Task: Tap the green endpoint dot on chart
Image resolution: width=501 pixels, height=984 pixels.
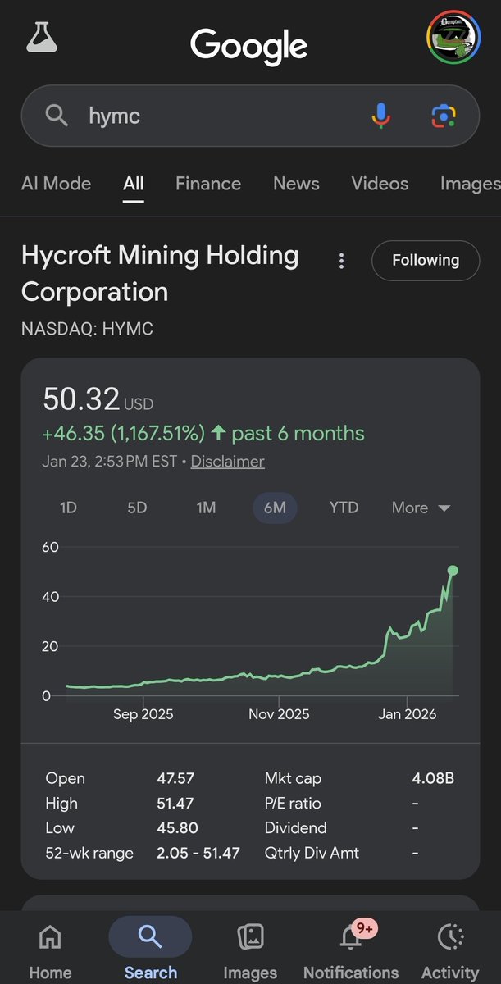Action: tap(453, 571)
